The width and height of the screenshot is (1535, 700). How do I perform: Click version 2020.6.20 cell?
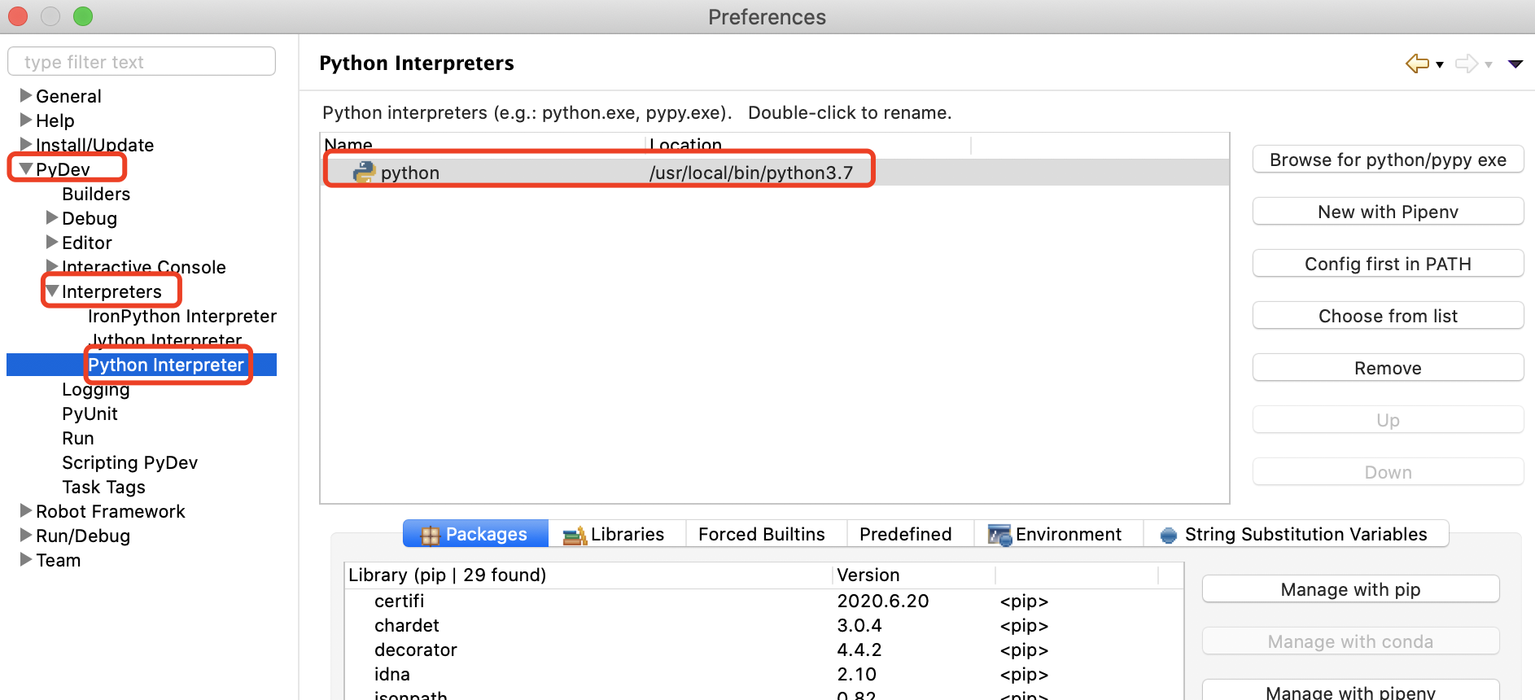883,601
